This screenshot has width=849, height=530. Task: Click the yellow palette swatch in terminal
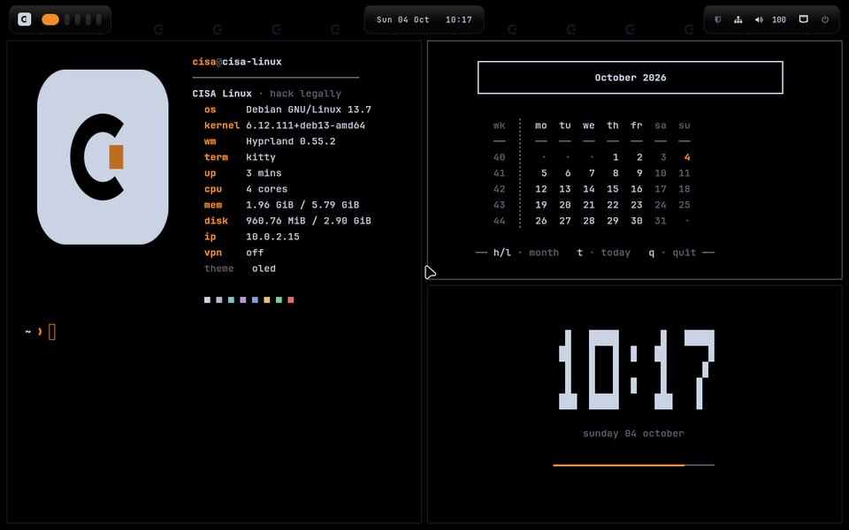[x=266, y=299]
